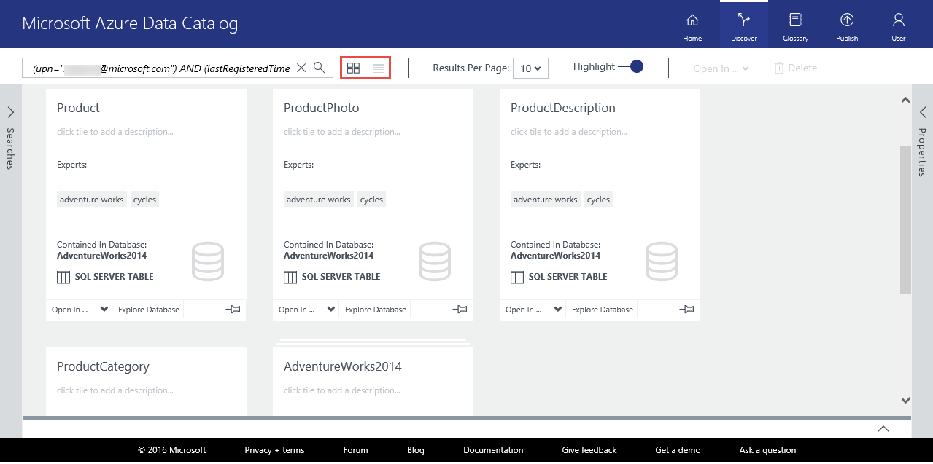Pin the ProductDescription tile
This screenshot has width=933, height=464.
tap(686, 310)
